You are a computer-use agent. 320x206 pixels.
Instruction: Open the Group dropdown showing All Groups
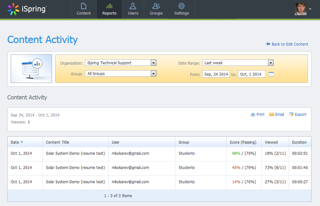click(x=121, y=74)
